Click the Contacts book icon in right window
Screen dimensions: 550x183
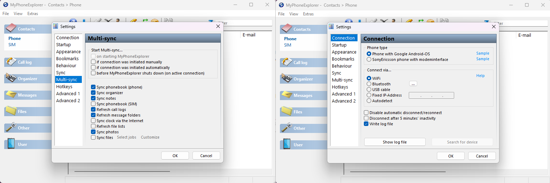(287, 29)
